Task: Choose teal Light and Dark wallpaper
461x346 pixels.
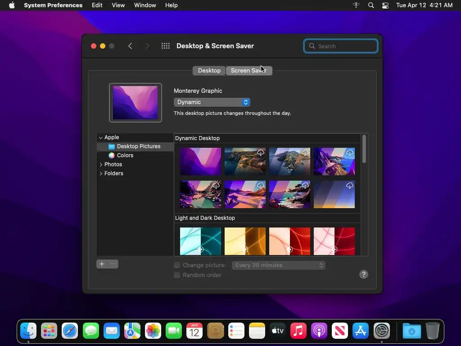Action: pos(200,241)
